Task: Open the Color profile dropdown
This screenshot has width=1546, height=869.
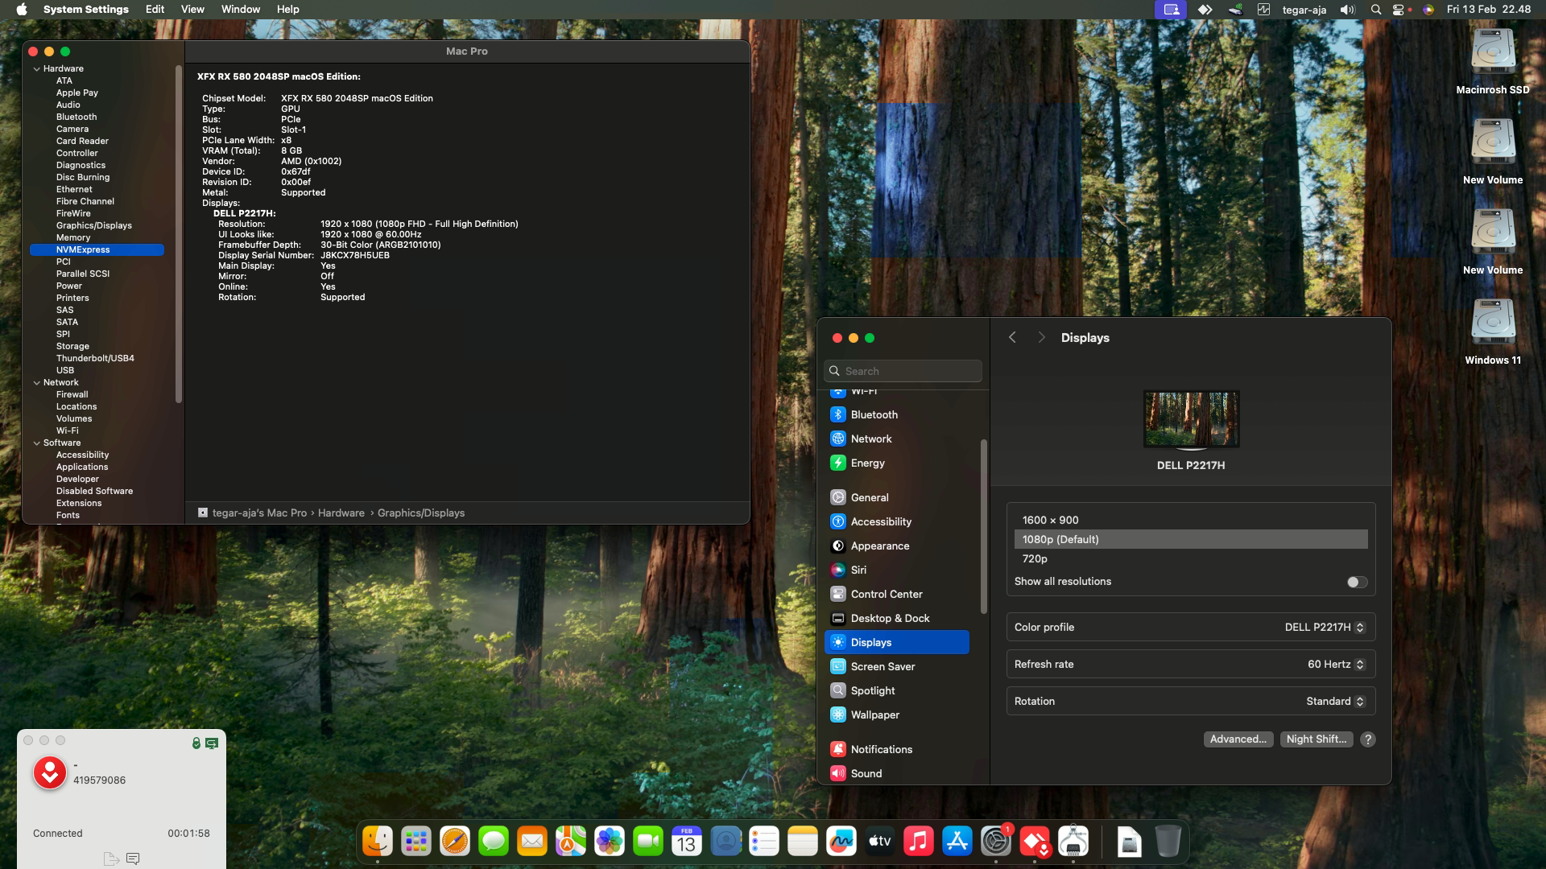Action: tap(1325, 628)
